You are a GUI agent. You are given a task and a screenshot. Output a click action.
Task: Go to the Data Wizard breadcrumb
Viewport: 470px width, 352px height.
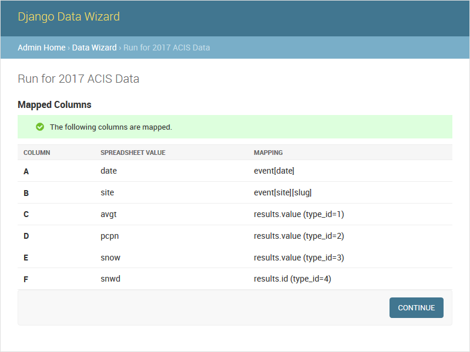[x=94, y=48]
